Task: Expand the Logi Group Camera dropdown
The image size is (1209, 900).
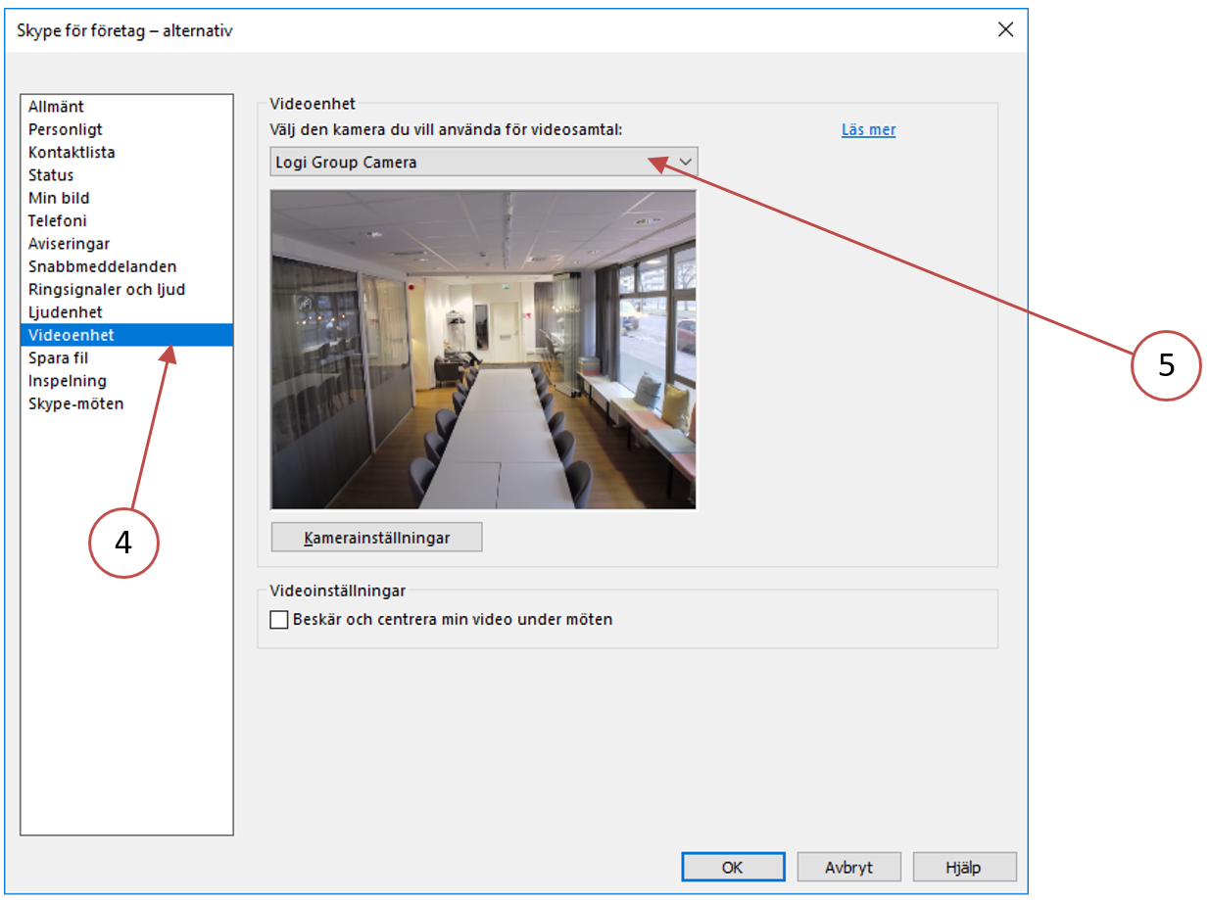Action: pos(484,163)
